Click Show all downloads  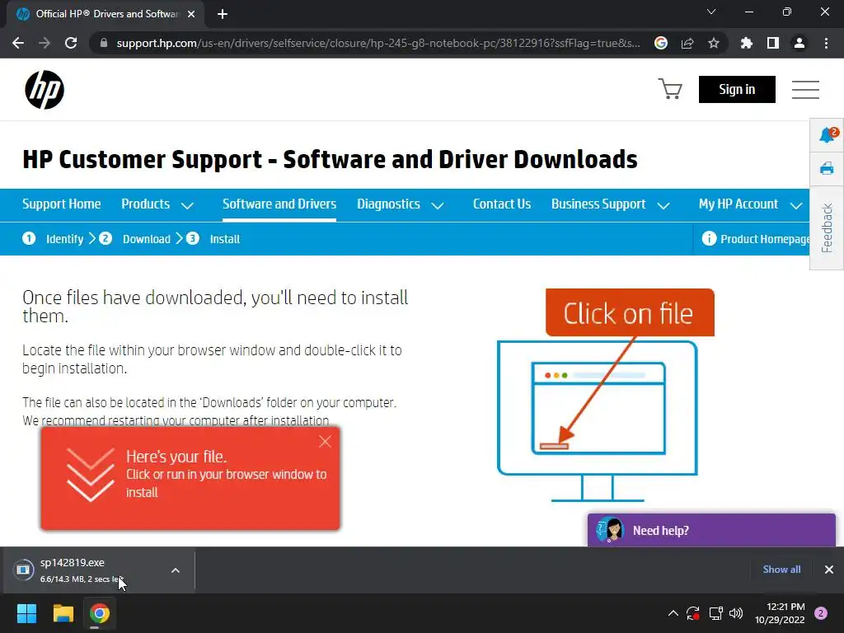781,569
